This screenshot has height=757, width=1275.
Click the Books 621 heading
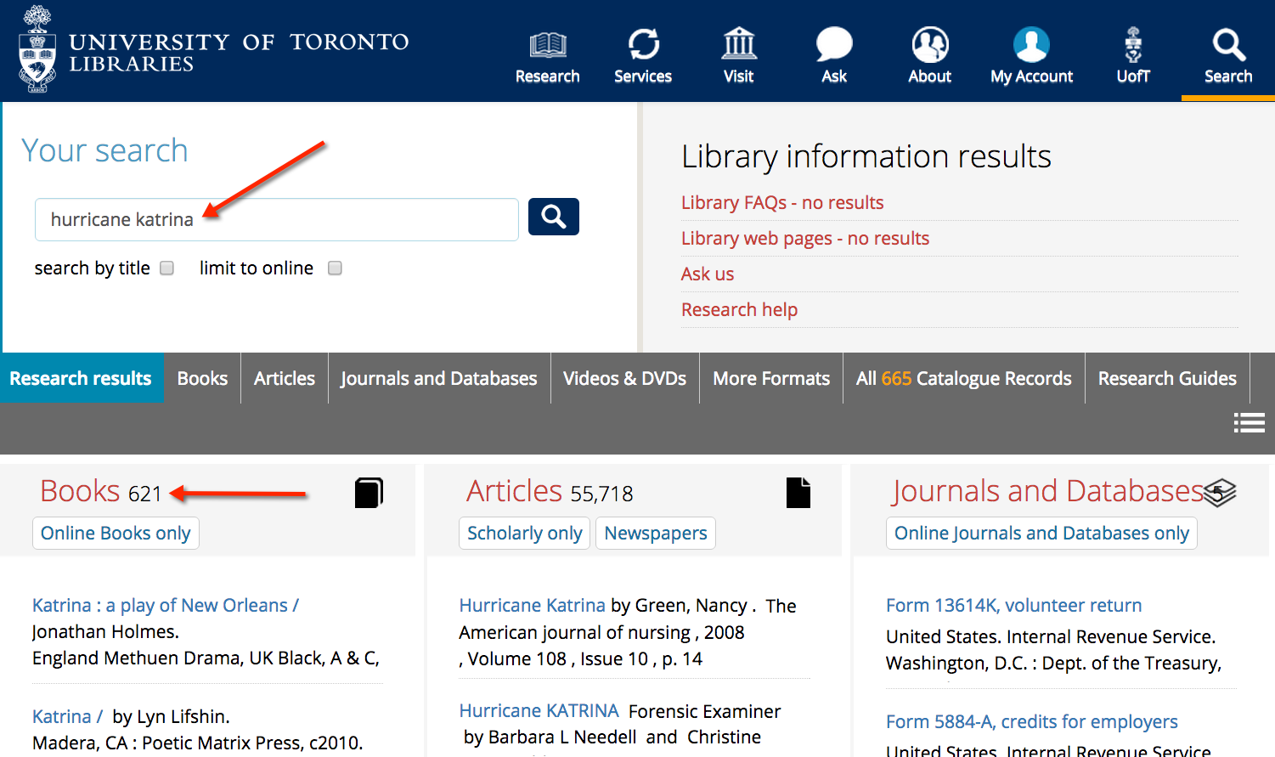click(101, 492)
